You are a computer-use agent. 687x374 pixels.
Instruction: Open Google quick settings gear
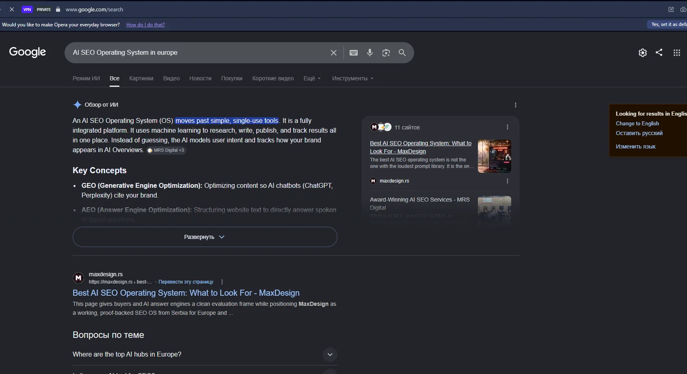(643, 53)
